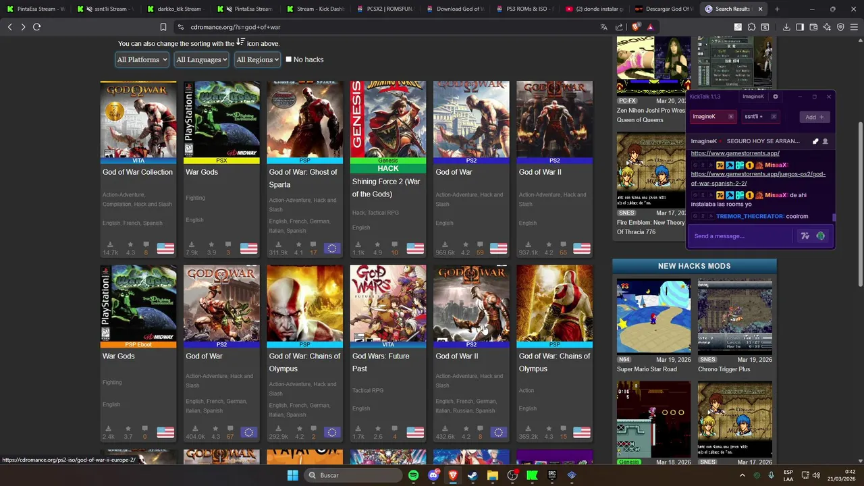
Task: Open Epic Games Launcher from taskbar
Action: click(551, 475)
